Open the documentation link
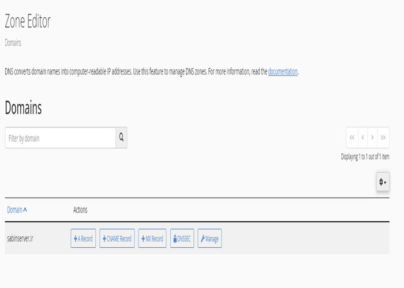The image size is (404, 288). pyautogui.click(x=283, y=72)
